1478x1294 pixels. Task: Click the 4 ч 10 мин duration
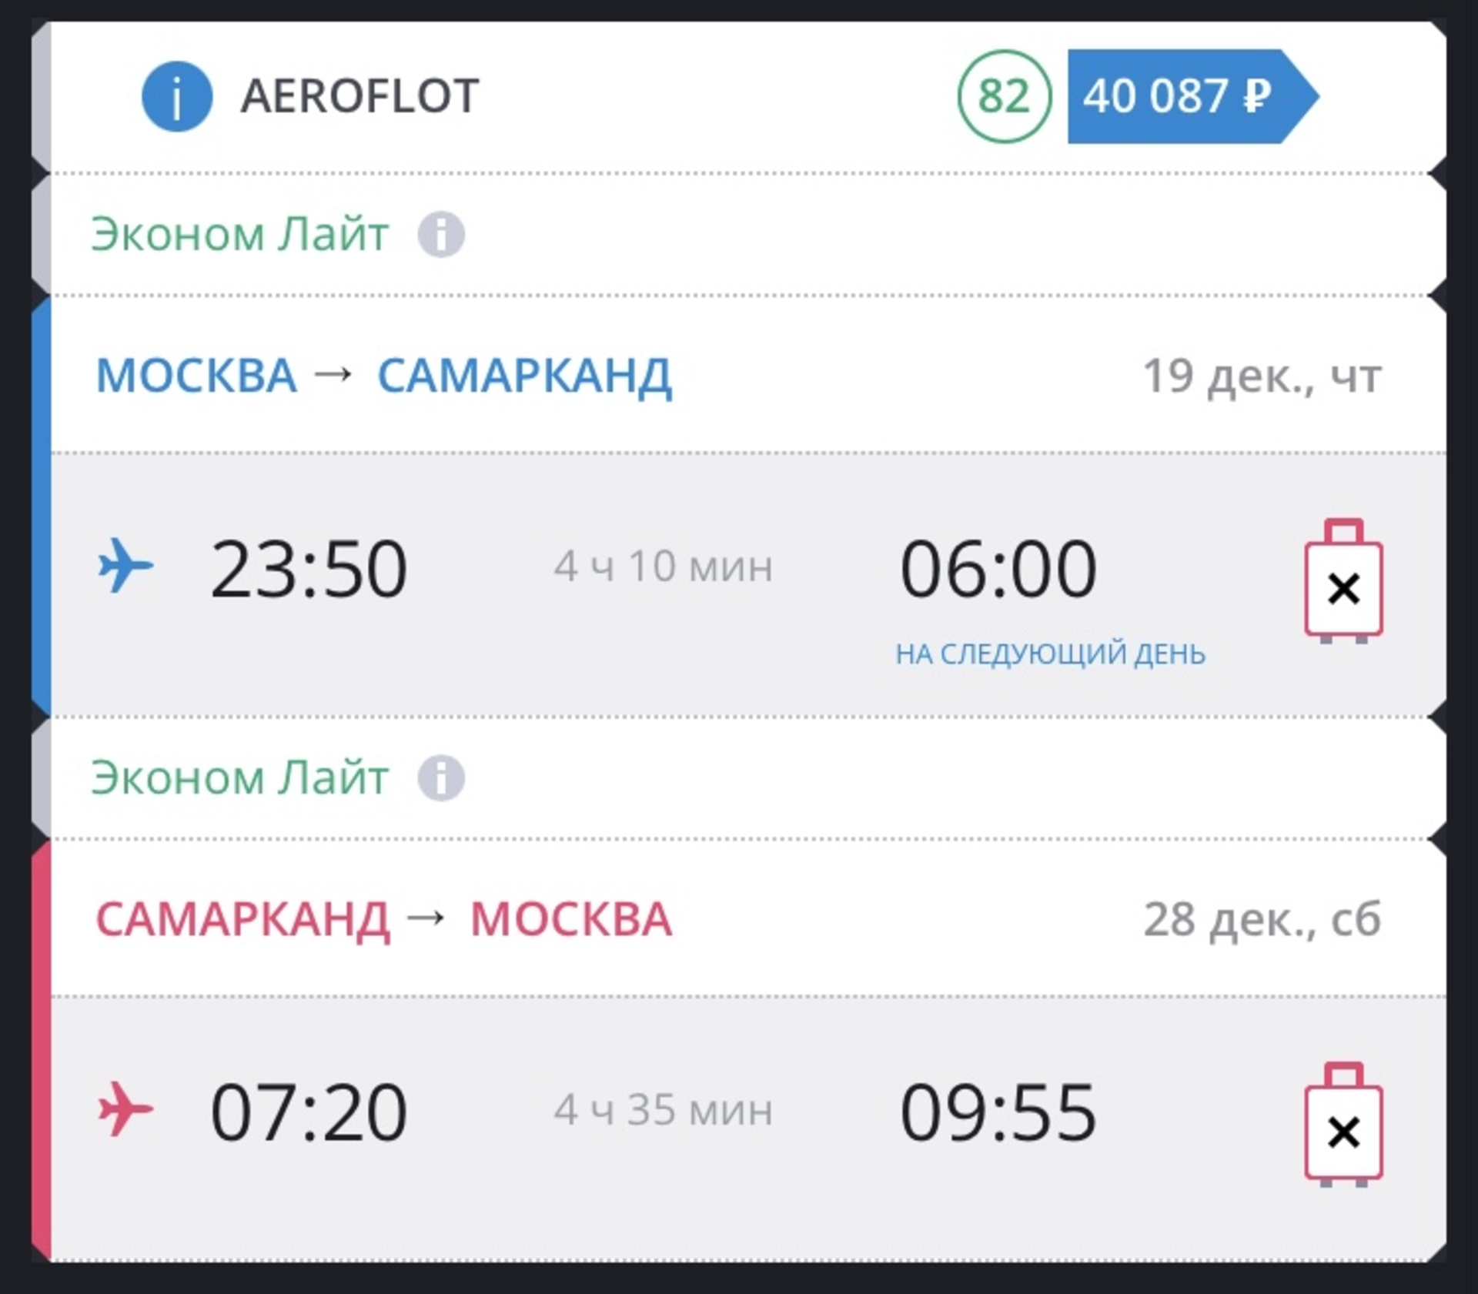[663, 567]
